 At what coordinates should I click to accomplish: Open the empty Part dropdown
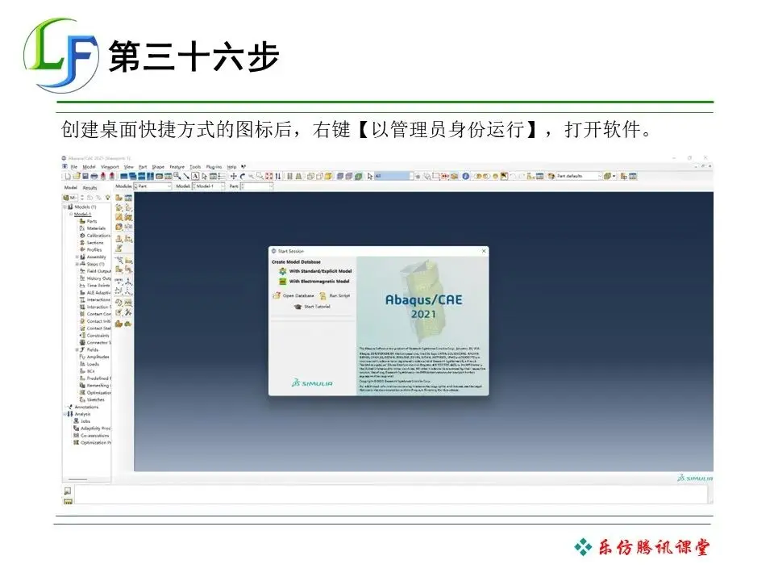(x=256, y=186)
